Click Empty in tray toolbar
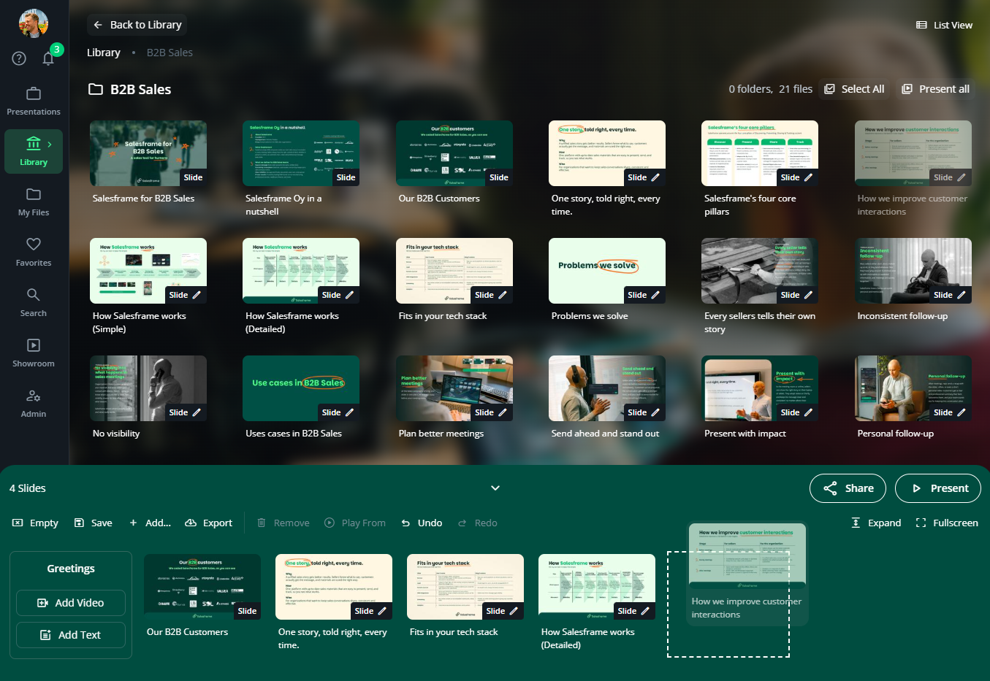990x681 pixels. coord(35,523)
